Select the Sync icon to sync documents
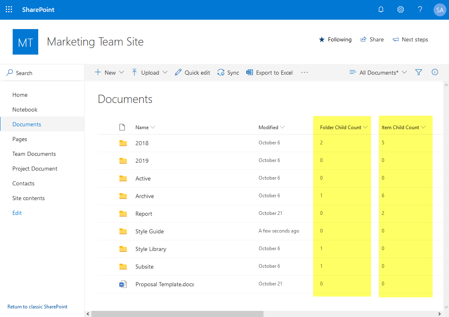This screenshot has width=449, height=317. coord(221,72)
